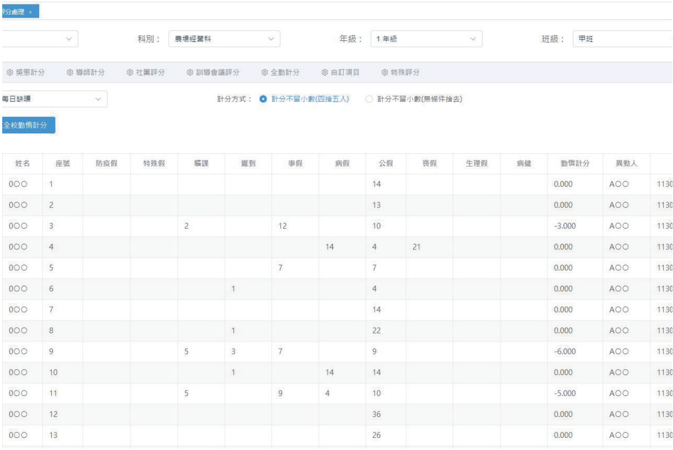Click 事假 value 9 in seat 11 row
This screenshot has width=673, height=450.
click(x=280, y=393)
